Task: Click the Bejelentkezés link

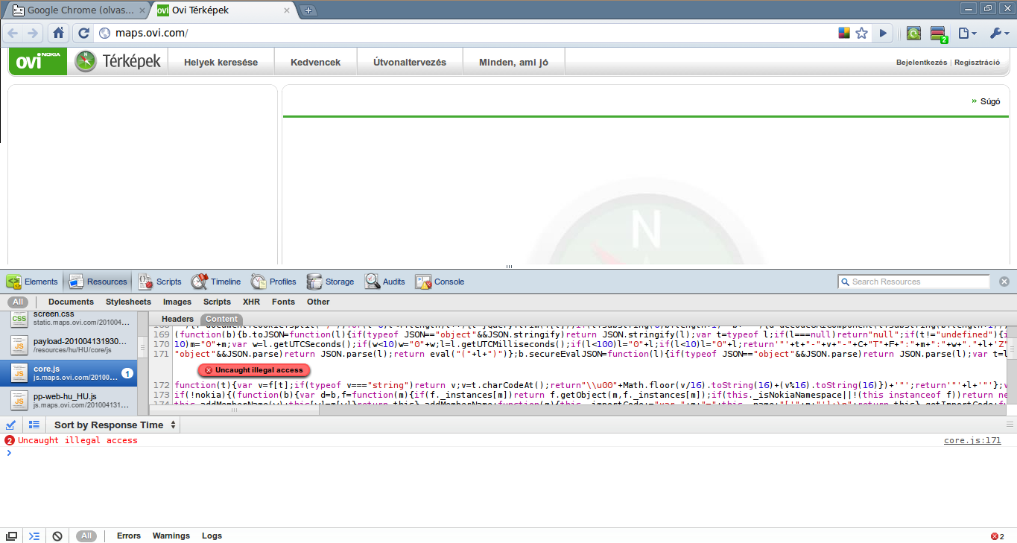Action: 922,63
